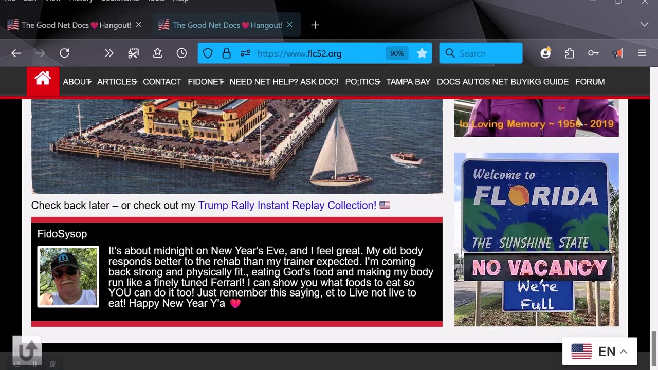The width and height of the screenshot is (658, 370).
Task: Open a new browser tab
Action: (315, 25)
